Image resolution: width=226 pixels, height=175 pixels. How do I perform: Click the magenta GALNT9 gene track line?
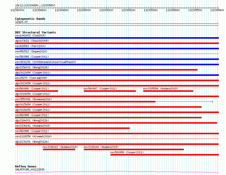coord(117,172)
